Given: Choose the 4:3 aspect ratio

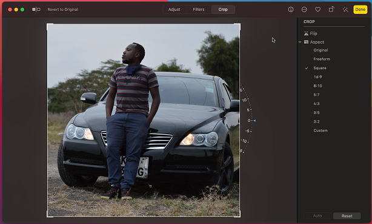Looking at the screenshot, I should coord(316,104).
